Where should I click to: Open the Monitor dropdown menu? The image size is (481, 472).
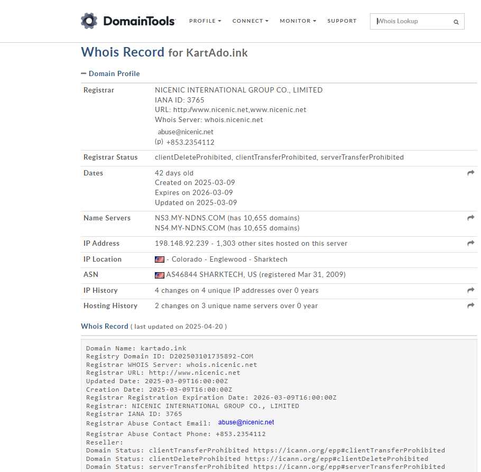(298, 21)
